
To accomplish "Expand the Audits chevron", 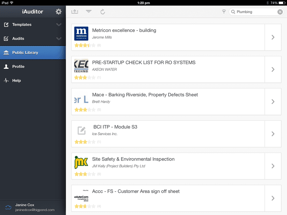I will 59,39.
